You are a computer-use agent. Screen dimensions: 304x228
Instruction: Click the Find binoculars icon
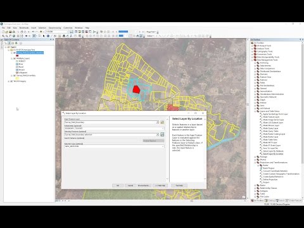pyautogui.click(x=64, y=36)
